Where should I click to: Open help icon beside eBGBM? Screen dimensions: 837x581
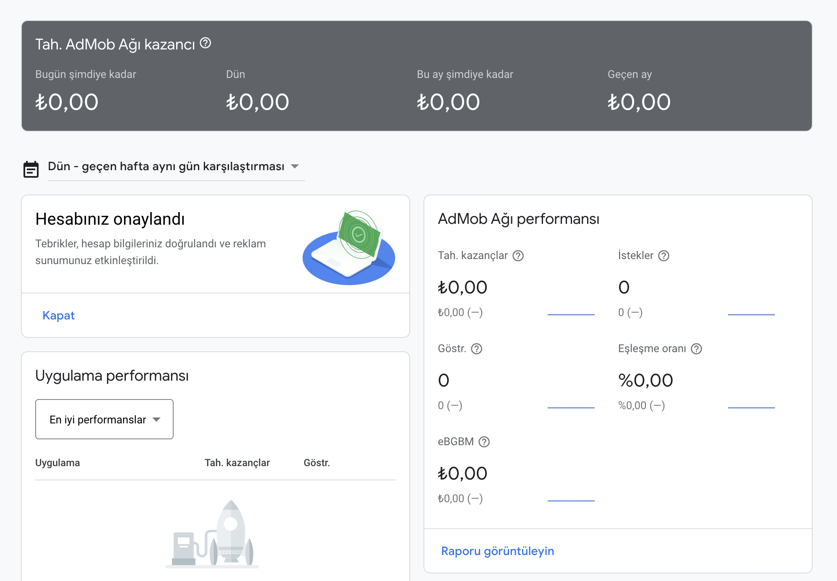click(x=484, y=442)
